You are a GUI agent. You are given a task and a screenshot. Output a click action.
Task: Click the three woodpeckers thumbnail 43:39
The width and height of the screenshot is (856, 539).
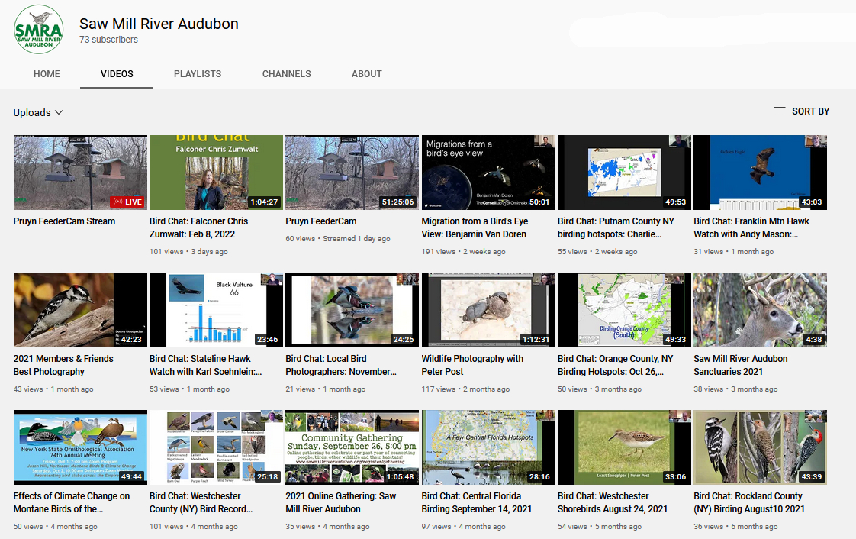click(x=760, y=447)
